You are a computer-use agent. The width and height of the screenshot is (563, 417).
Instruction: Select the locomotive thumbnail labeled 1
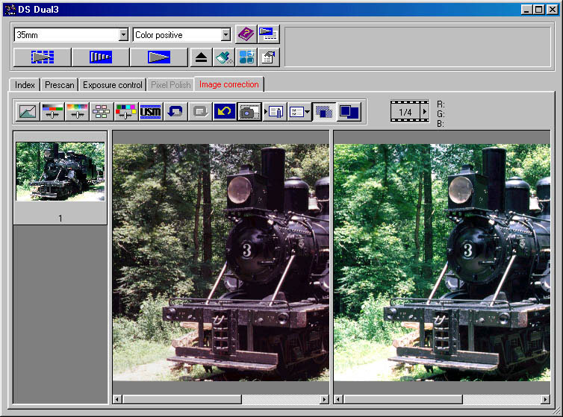(60, 172)
